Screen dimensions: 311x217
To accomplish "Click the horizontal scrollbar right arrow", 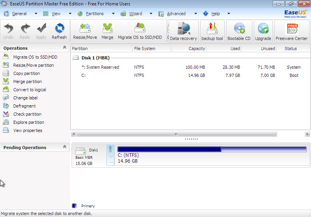I will point(307,134).
